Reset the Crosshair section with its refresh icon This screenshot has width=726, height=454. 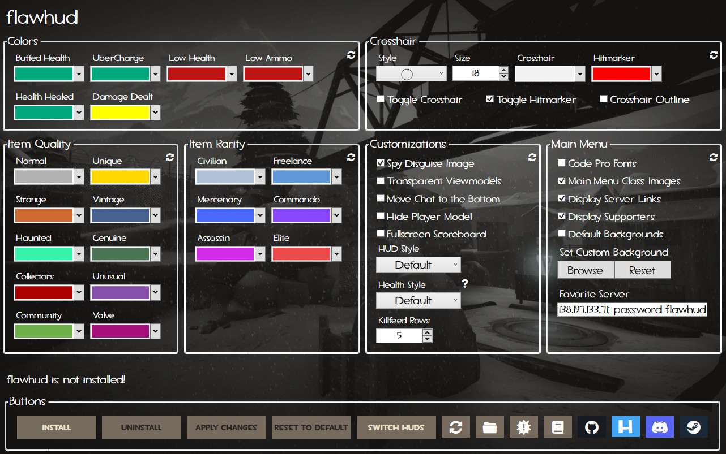pyautogui.click(x=714, y=55)
